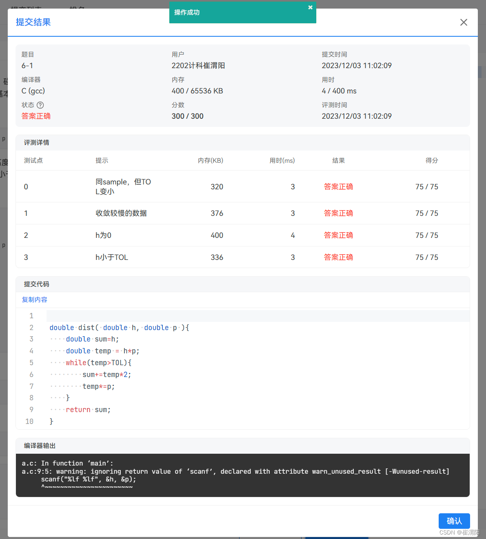Open the status help question mark icon
The height and width of the screenshot is (539, 486).
pyautogui.click(x=40, y=105)
